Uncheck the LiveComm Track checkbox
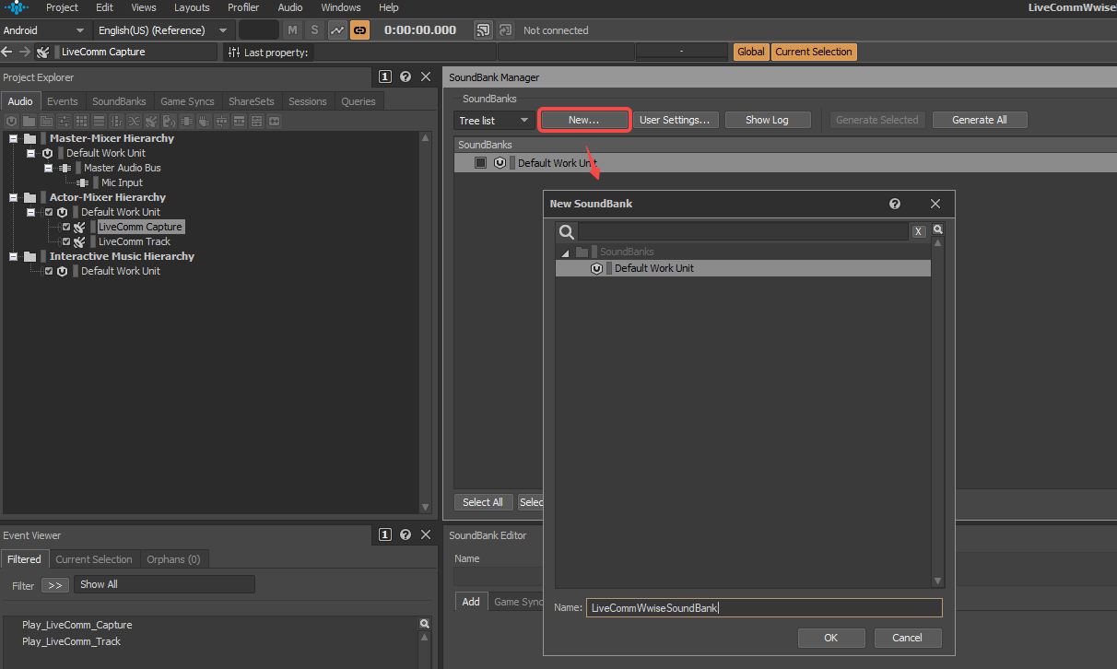This screenshot has height=669, width=1117. click(66, 241)
